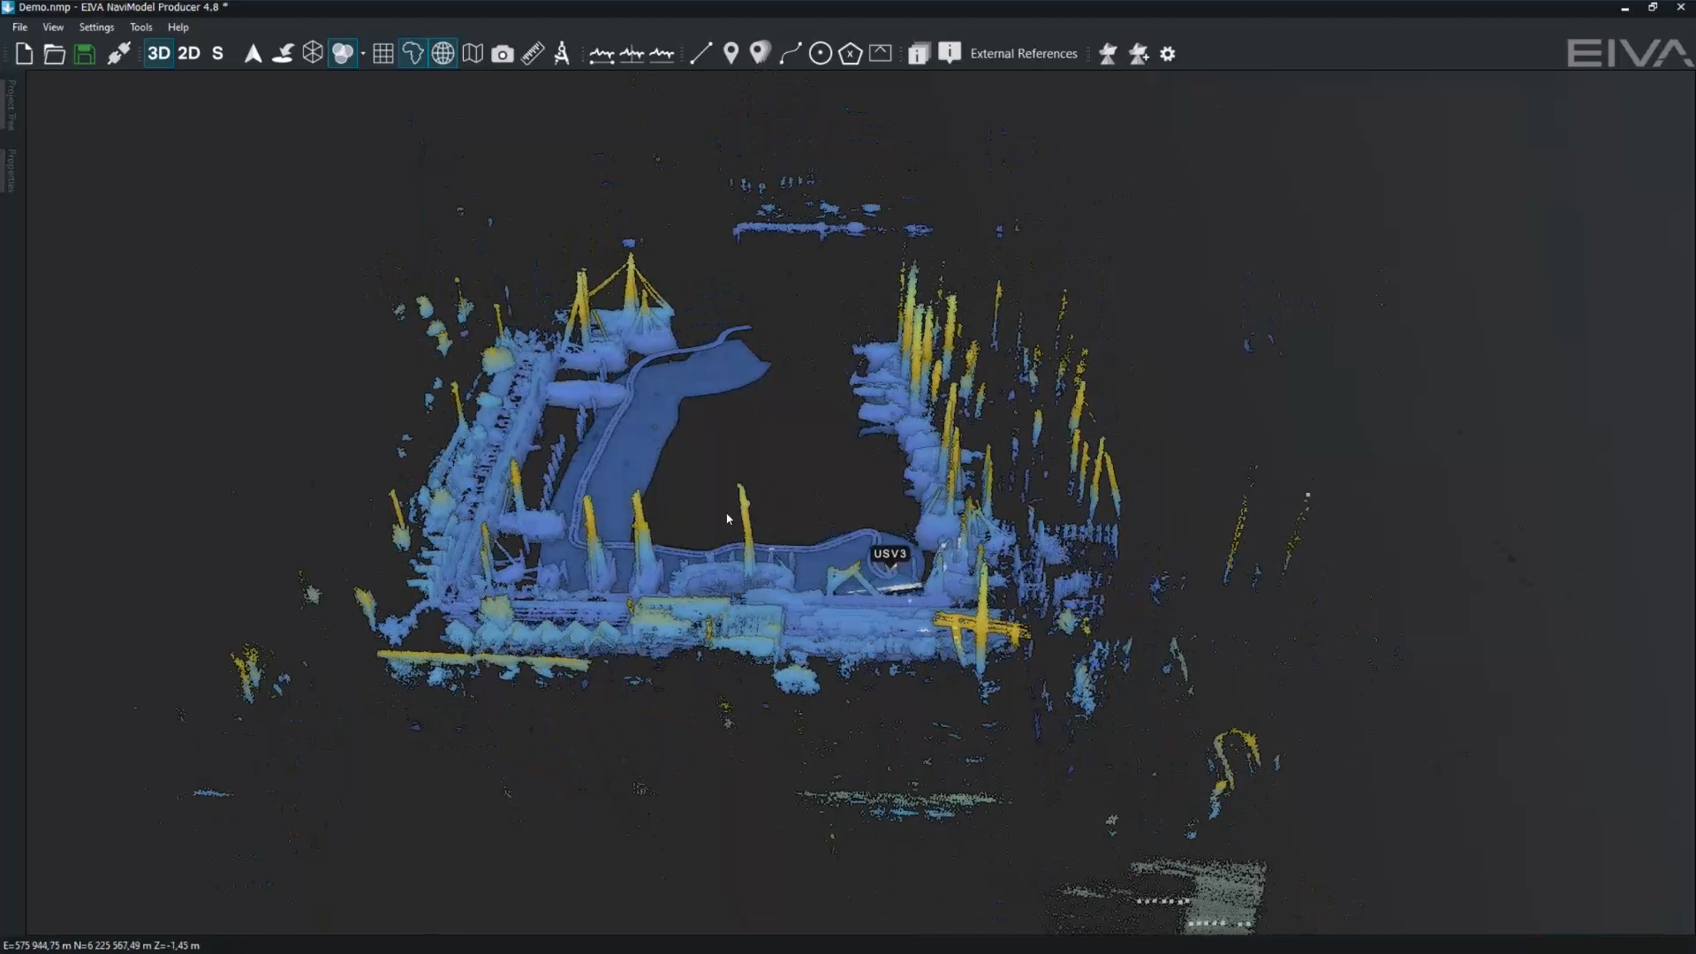Select the location pin marker tool
The image size is (1696, 954).
[x=731, y=54]
